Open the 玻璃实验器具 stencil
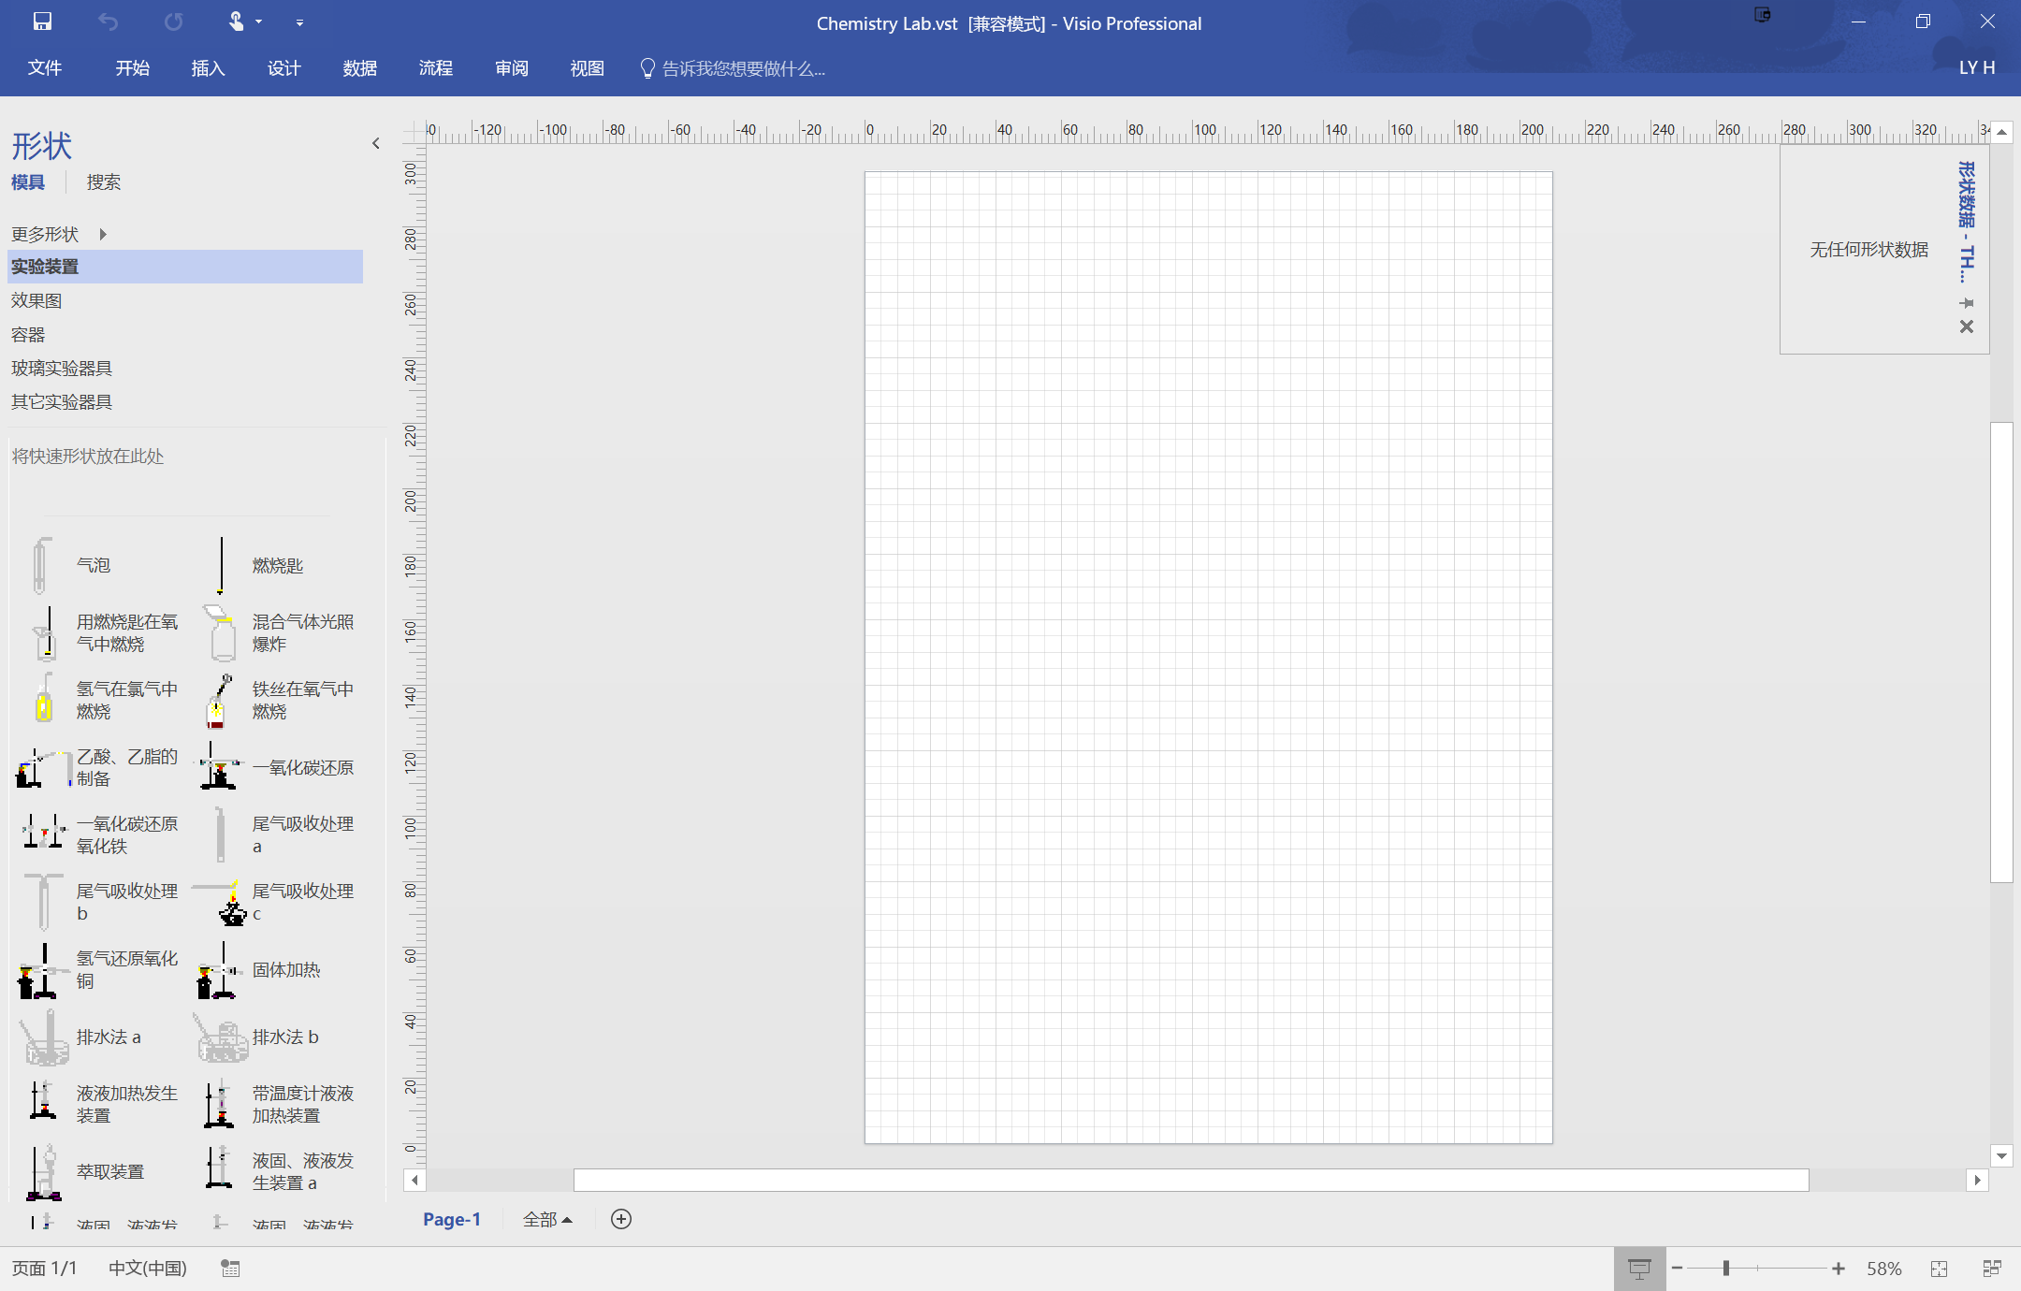2021x1291 pixels. (x=60, y=367)
